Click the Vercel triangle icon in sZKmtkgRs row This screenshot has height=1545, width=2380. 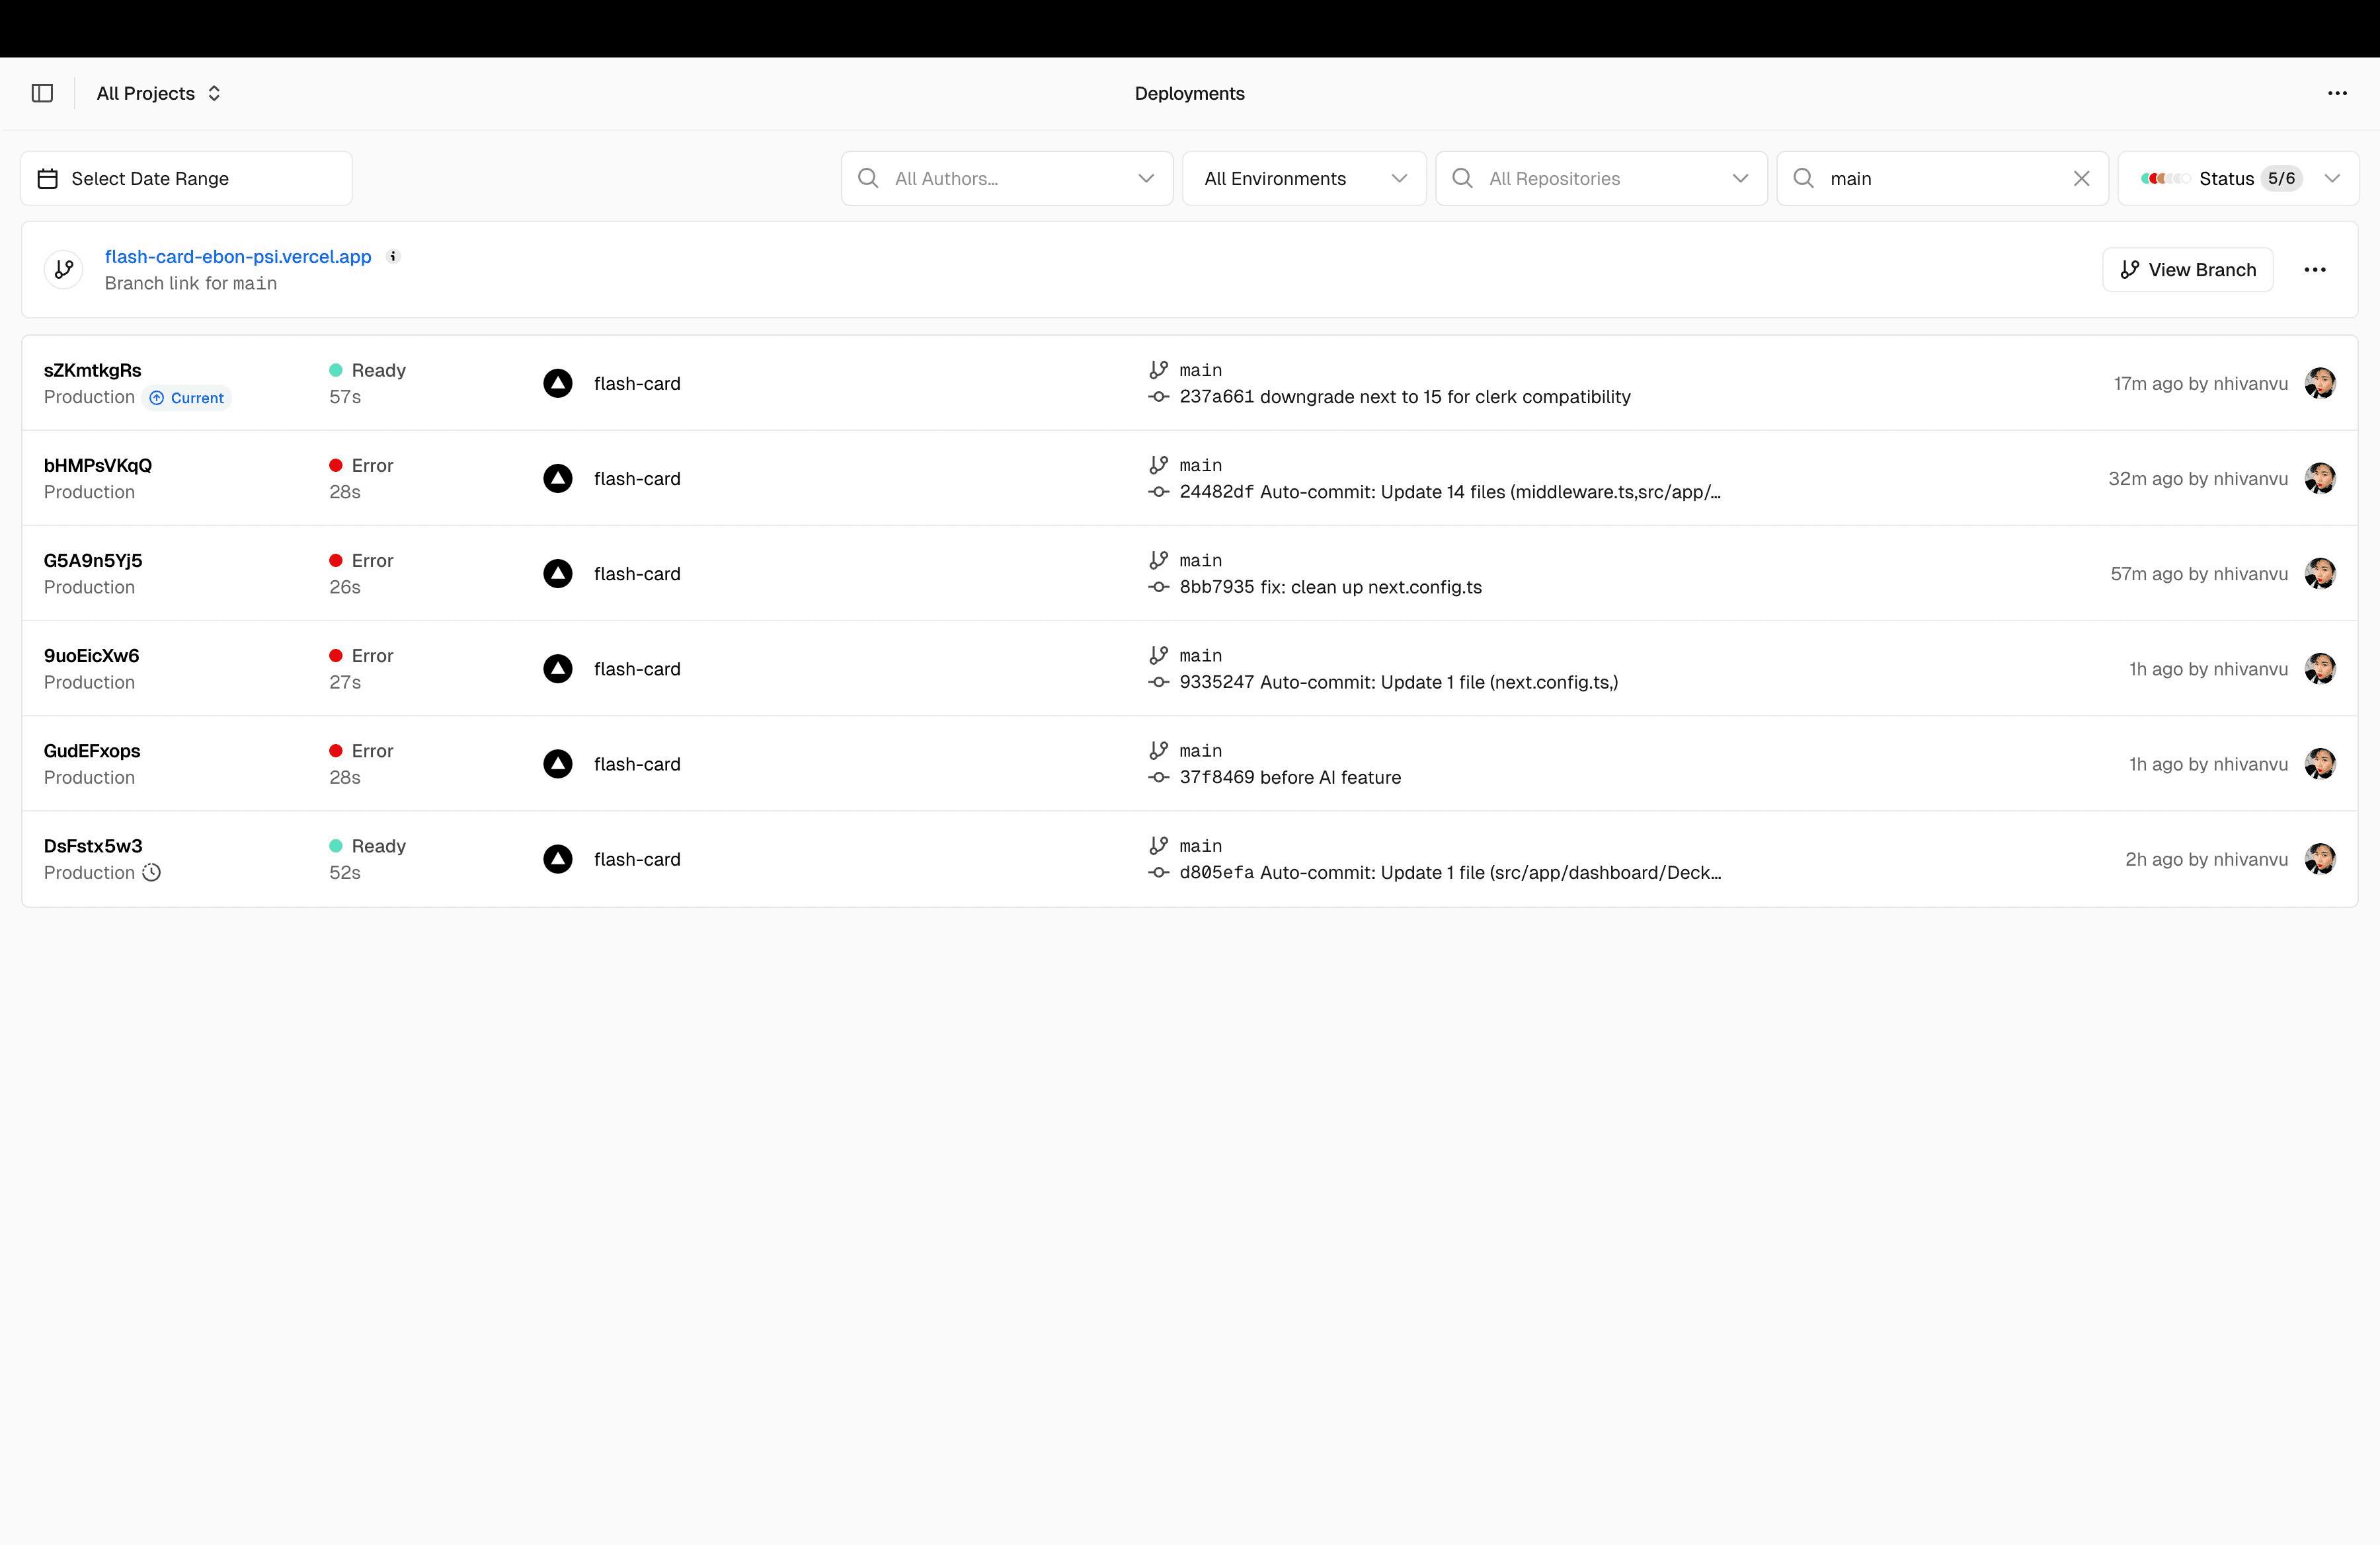pos(558,384)
